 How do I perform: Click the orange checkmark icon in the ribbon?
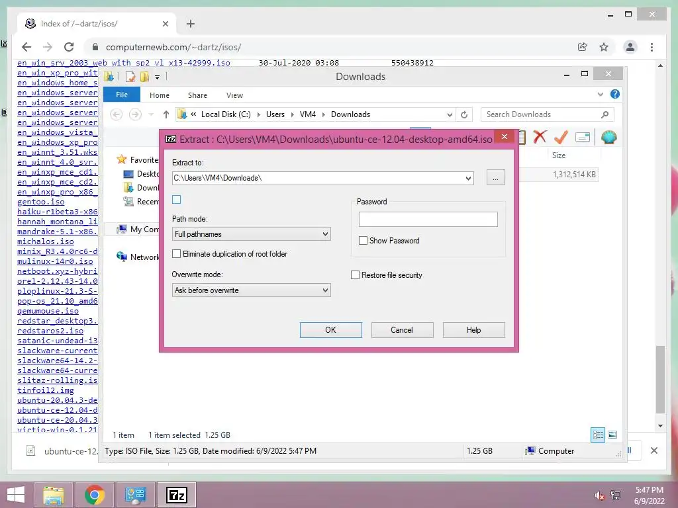[x=561, y=137]
